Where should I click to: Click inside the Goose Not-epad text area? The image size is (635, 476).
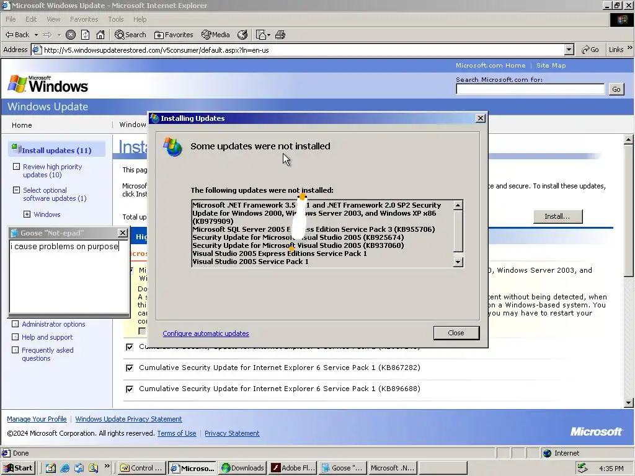[x=69, y=276]
